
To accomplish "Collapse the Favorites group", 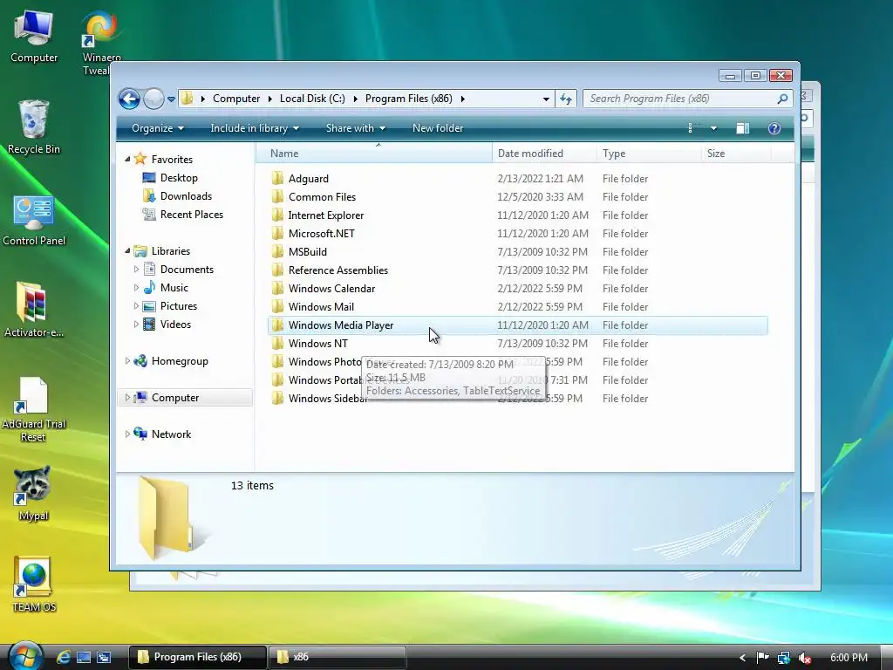I will (x=127, y=160).
